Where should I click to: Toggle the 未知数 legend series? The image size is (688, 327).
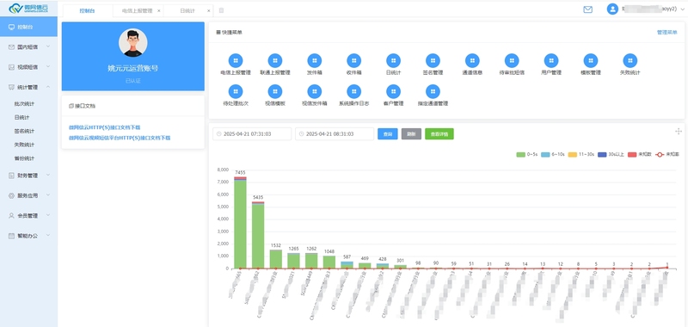(640, 155)
